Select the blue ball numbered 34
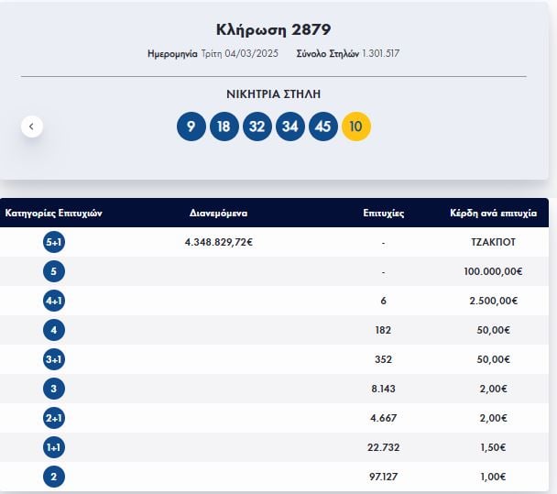Viewport: 557px width, 494px height. [290, 126]
